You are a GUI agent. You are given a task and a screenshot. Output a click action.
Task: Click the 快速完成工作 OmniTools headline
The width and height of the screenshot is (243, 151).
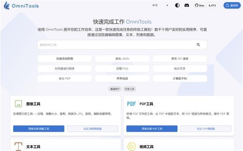(x=122, y=22)
